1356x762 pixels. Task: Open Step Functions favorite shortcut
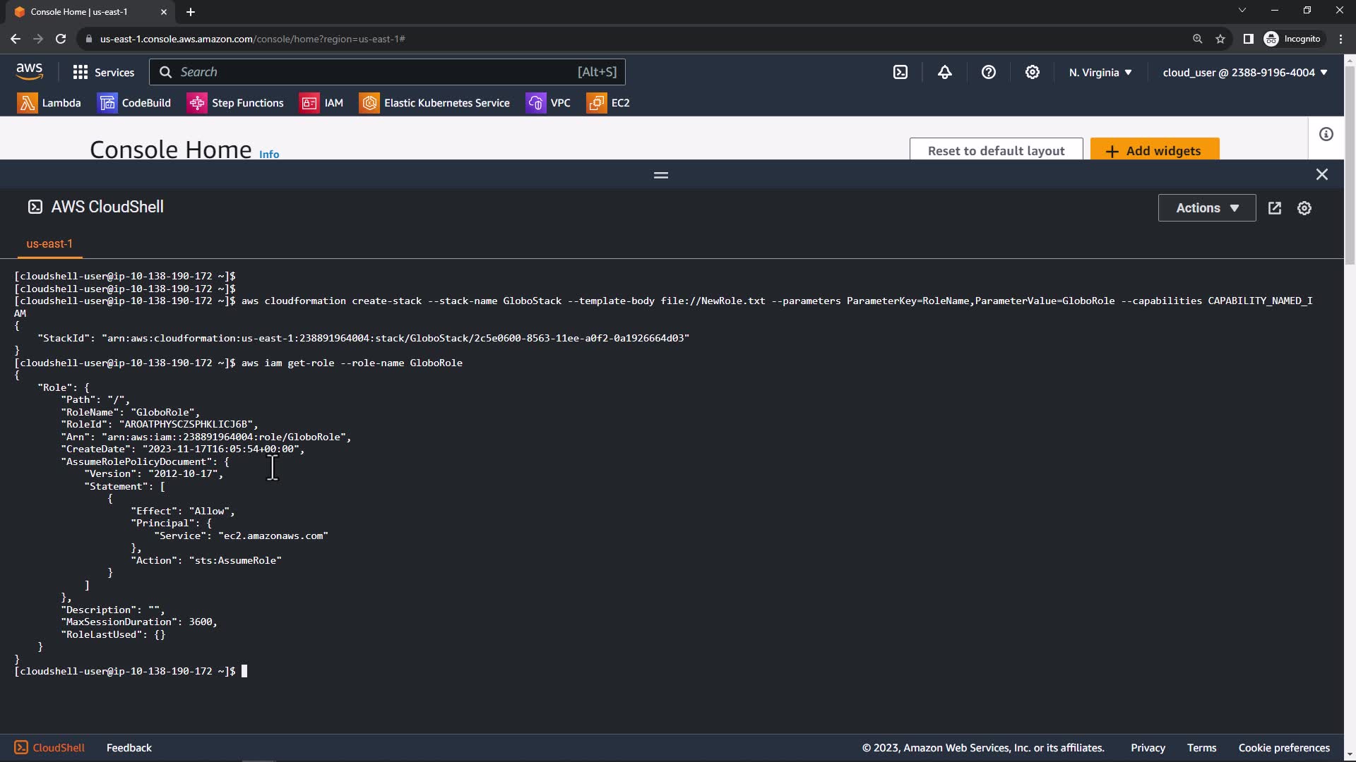tap(235, 103)
